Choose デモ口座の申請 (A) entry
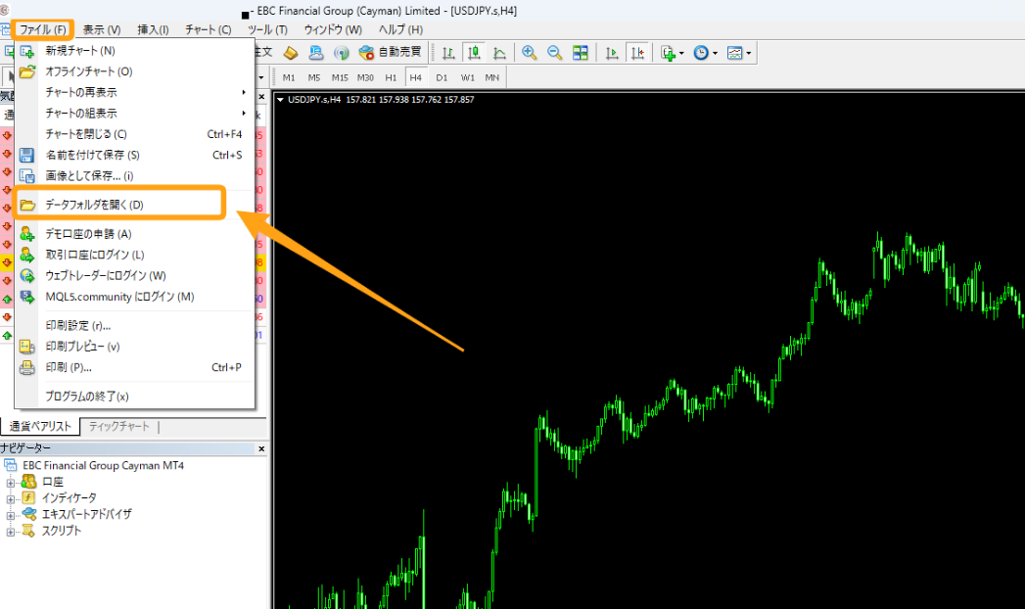The image size is (1025, 609). pos(134,234)
